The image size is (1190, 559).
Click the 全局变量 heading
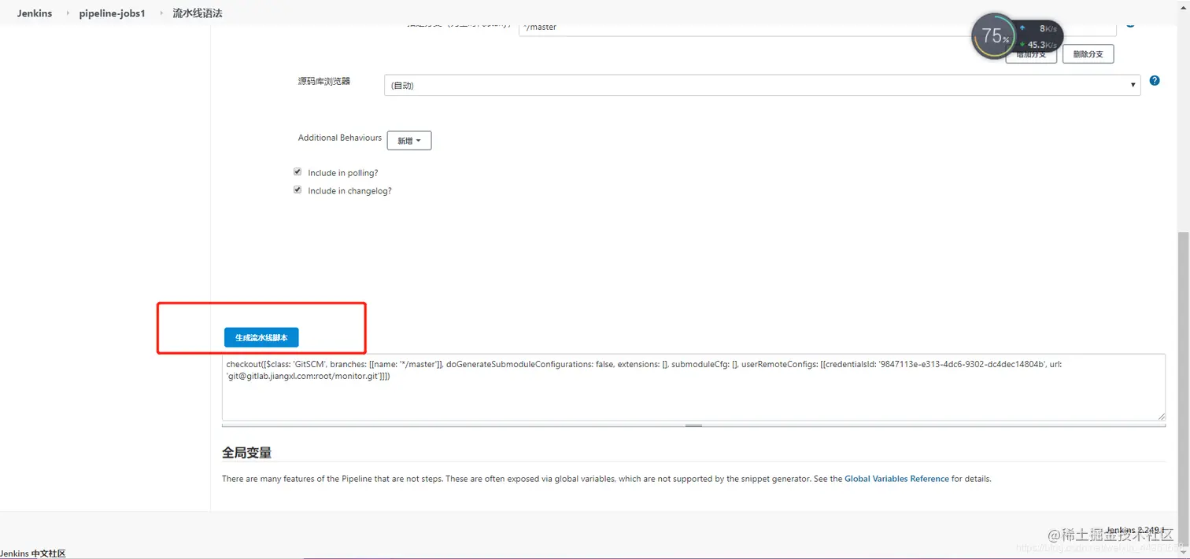click(x=246, y=453)
